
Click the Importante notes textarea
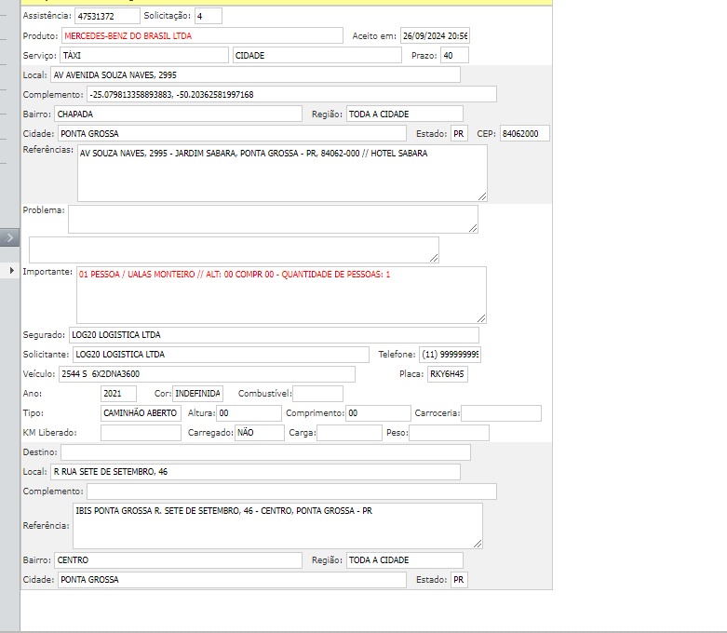coord(281,295)
